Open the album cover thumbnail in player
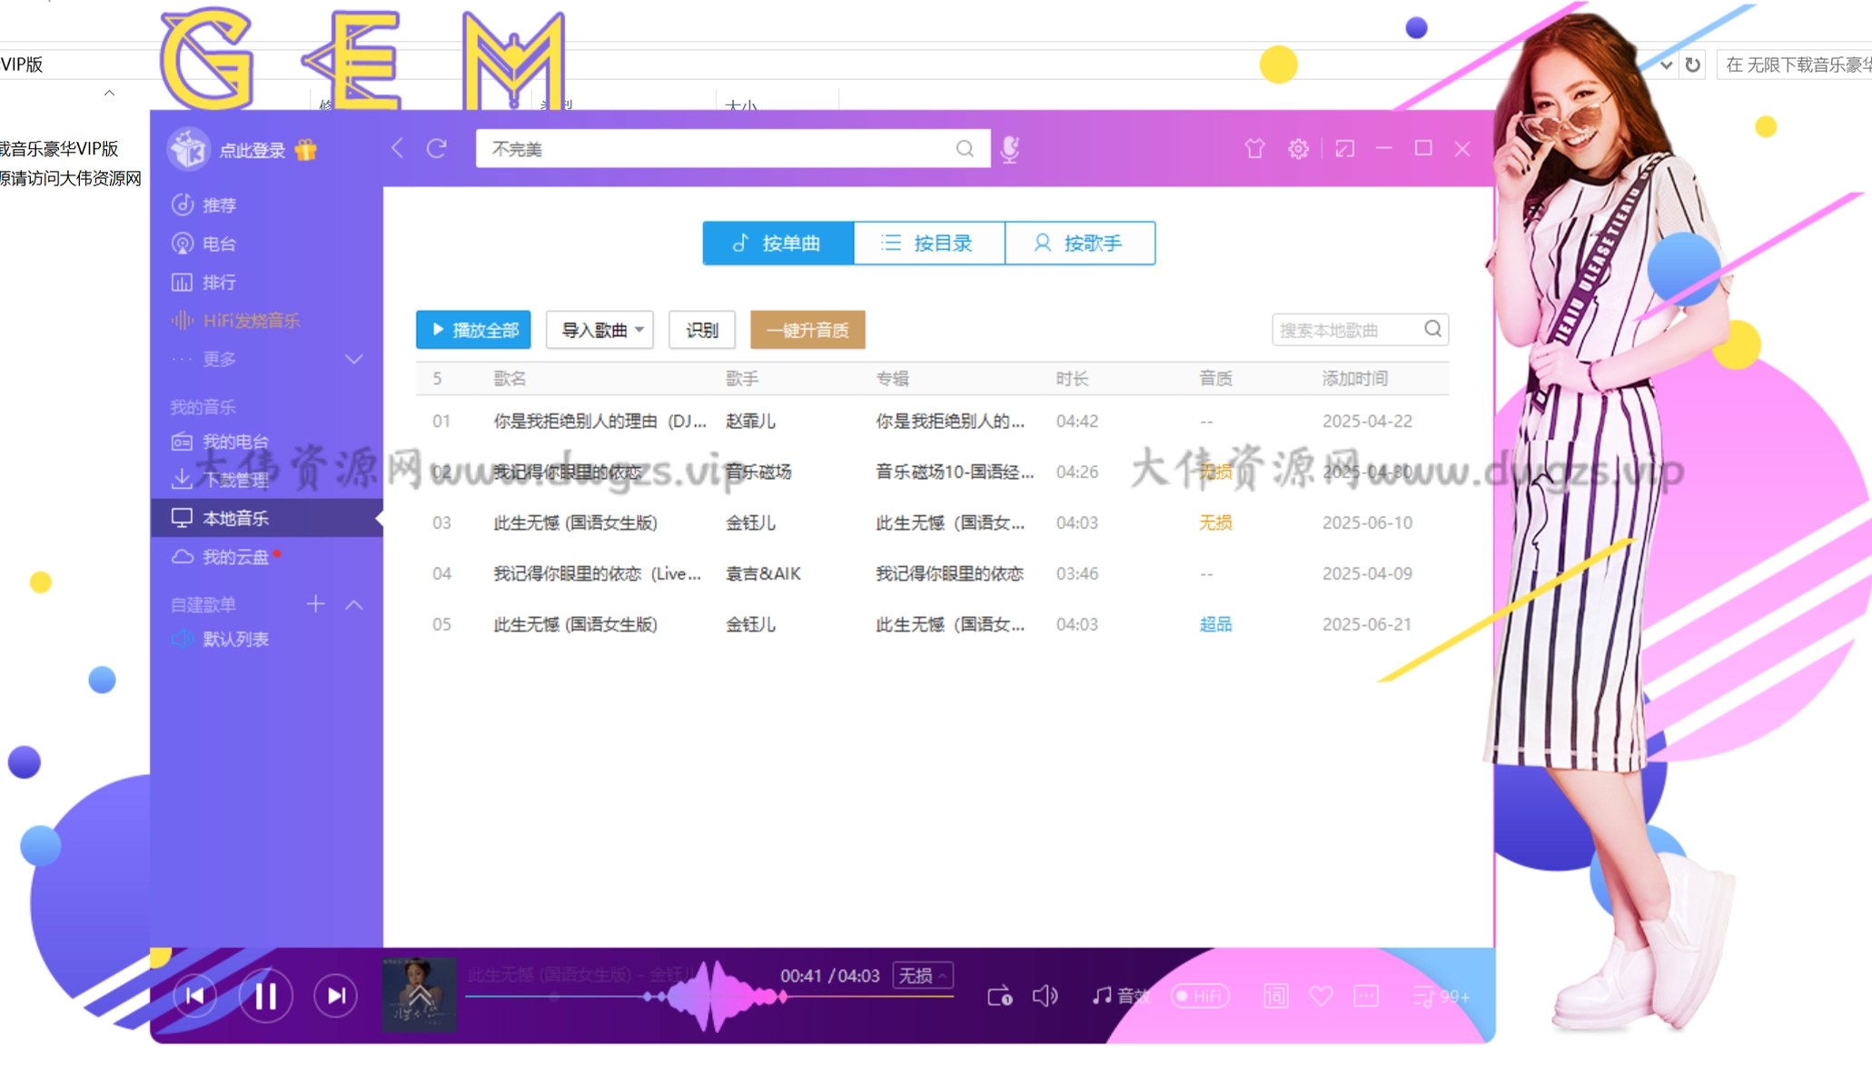This screenshot has height=1074, width=1872. click(419, 994)
